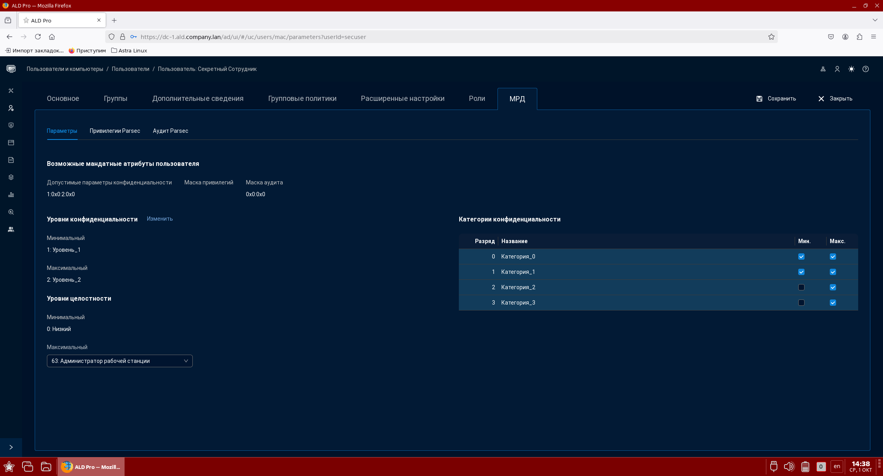Click the layers stack sidebar icon

[x=11, y=177]
